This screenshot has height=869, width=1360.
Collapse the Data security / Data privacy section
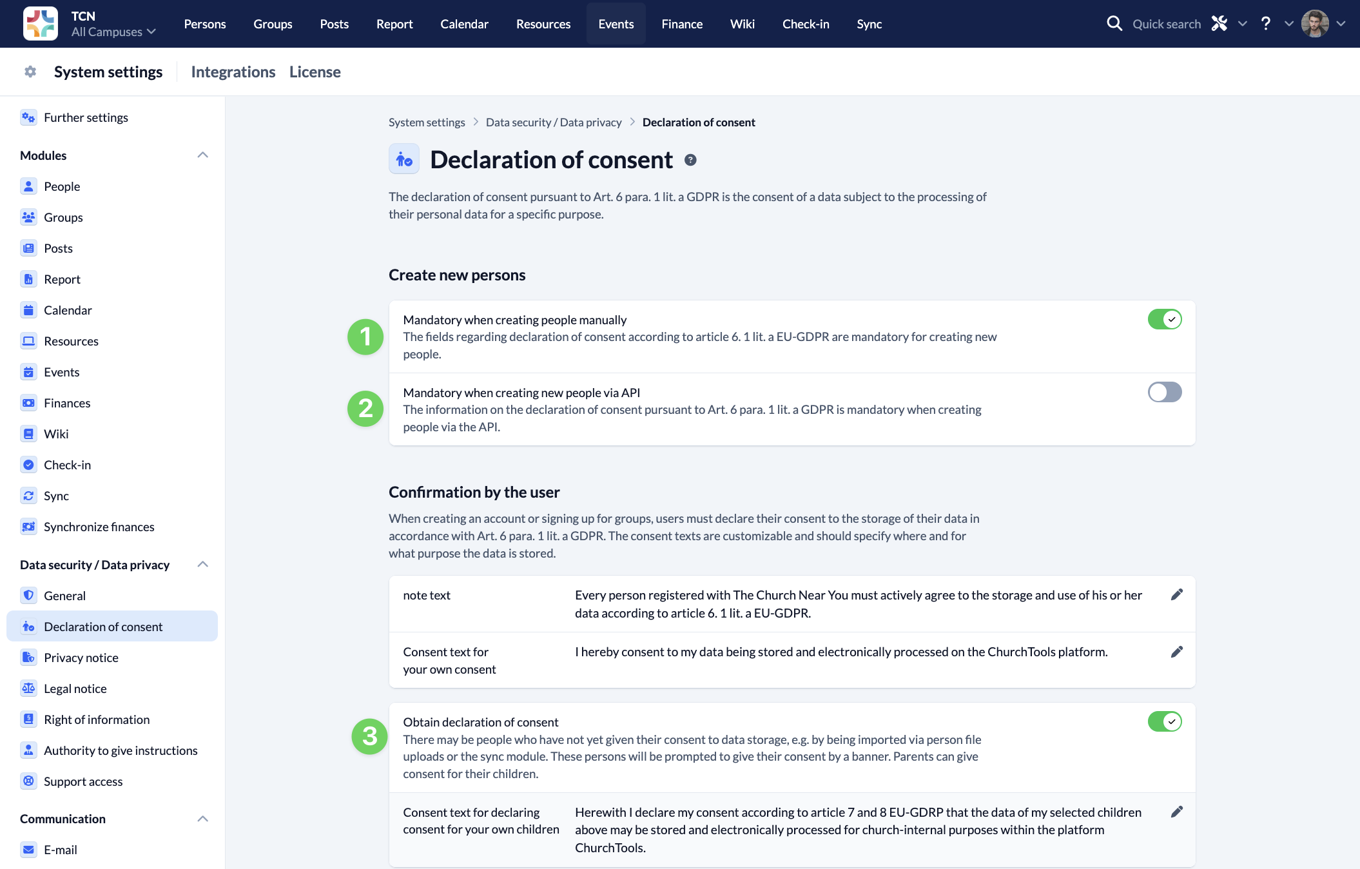pyautogui.click(x=202, y=565)
